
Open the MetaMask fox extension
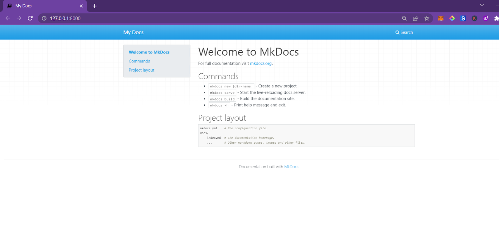pyautogui.click(x=441, y=18)
